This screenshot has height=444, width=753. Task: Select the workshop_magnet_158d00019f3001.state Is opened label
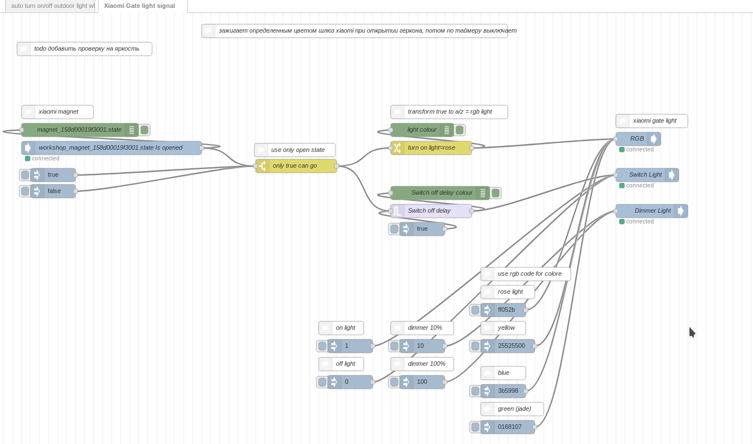pyautogui.click(x=110, y=148)
